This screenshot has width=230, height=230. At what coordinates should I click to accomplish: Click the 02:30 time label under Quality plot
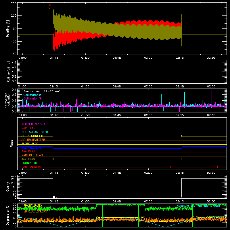(x=211, y=202)
